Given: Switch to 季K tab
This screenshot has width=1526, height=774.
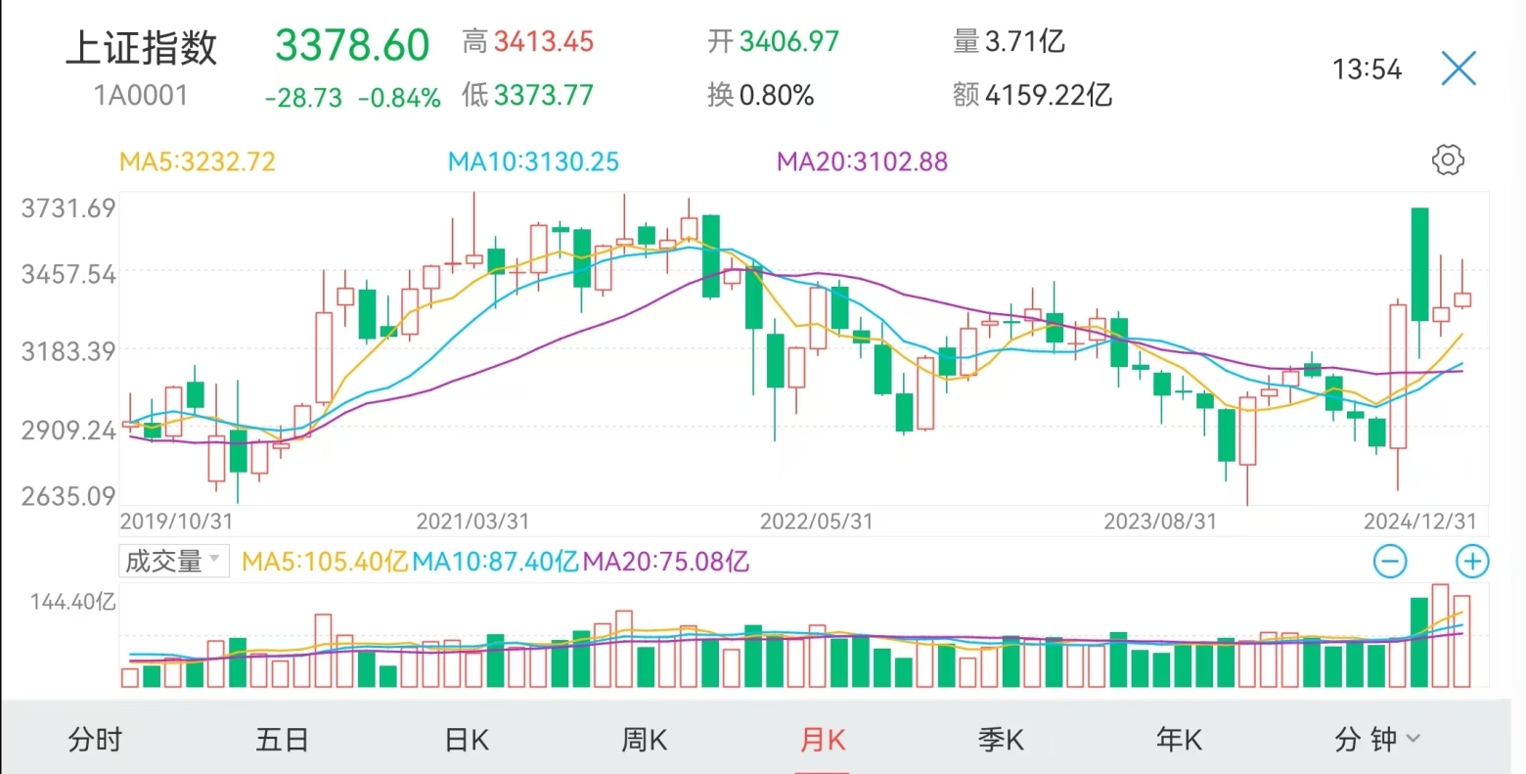Looking at the screenshot, I should click(x=1001, y=740).
